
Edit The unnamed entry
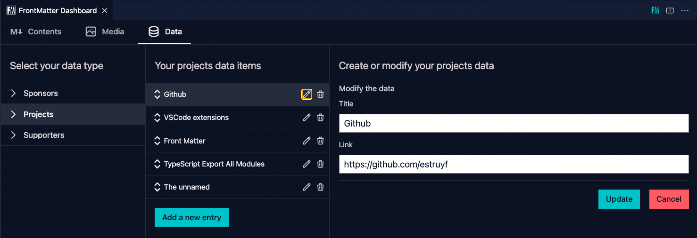(x=307, y=187)
